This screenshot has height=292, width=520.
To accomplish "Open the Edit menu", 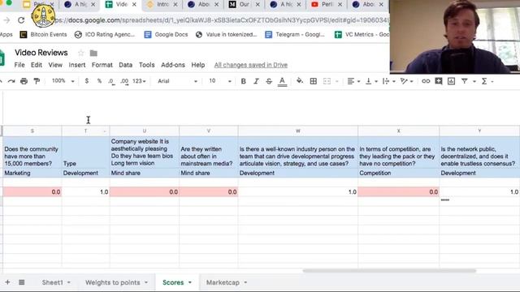I will coord(36,65).
